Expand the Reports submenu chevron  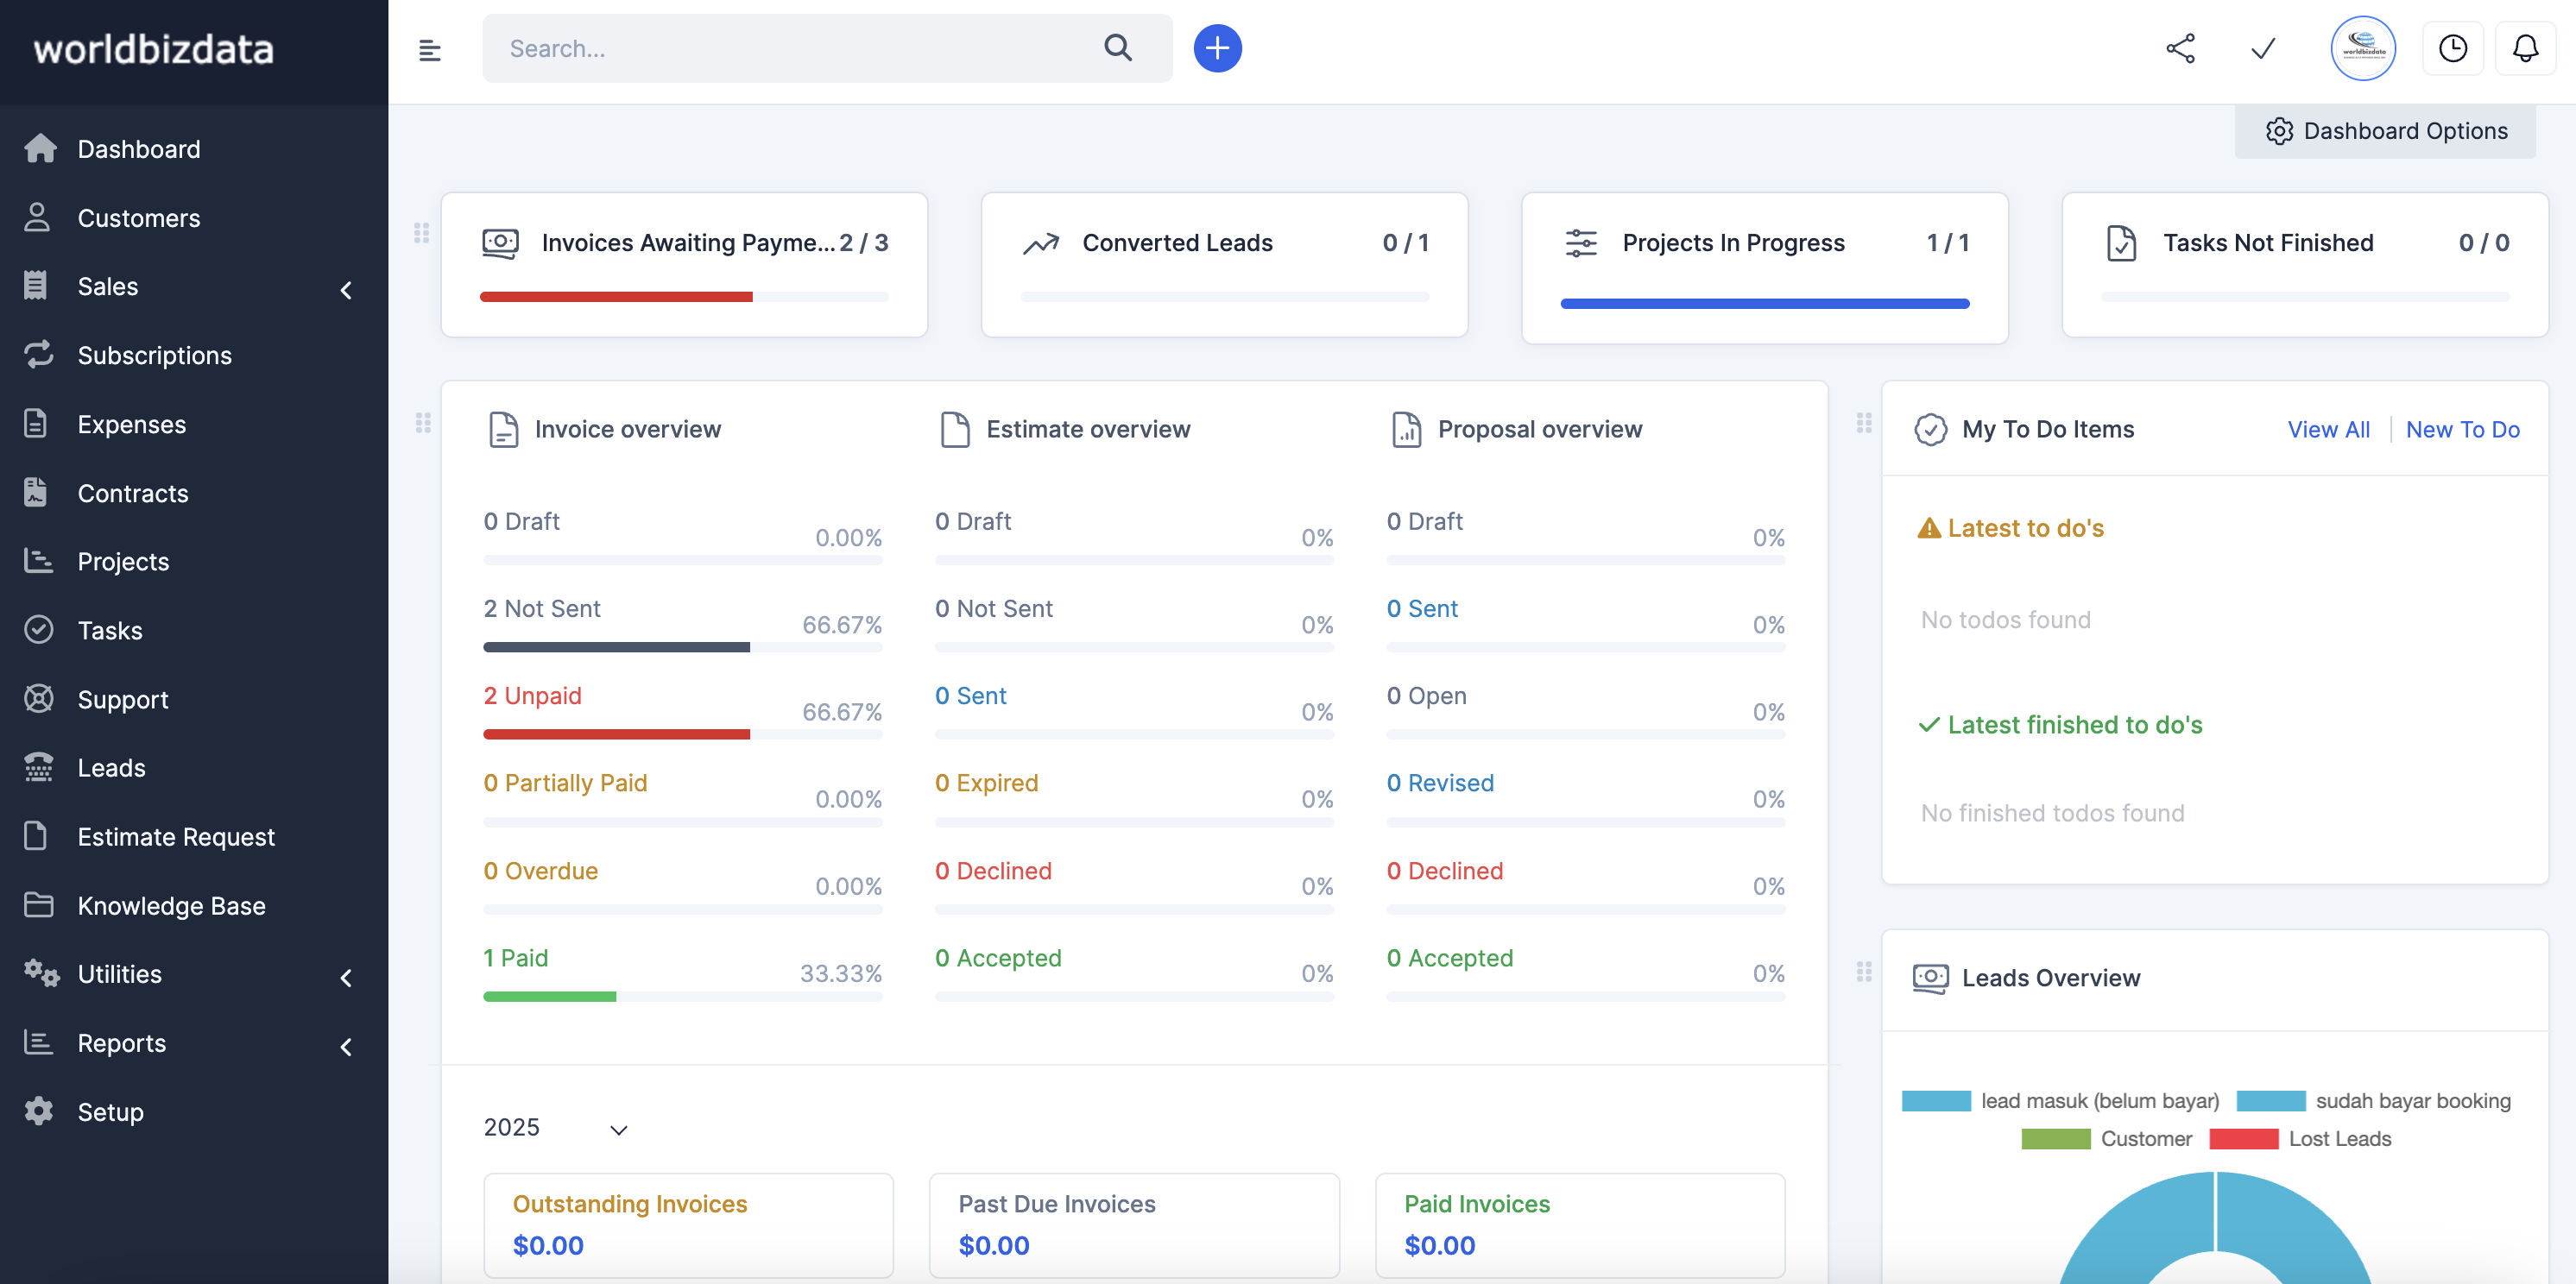[x=346, y=1046]
